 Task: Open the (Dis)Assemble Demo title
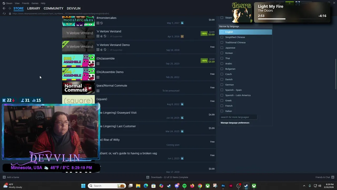tap(110, 72)
